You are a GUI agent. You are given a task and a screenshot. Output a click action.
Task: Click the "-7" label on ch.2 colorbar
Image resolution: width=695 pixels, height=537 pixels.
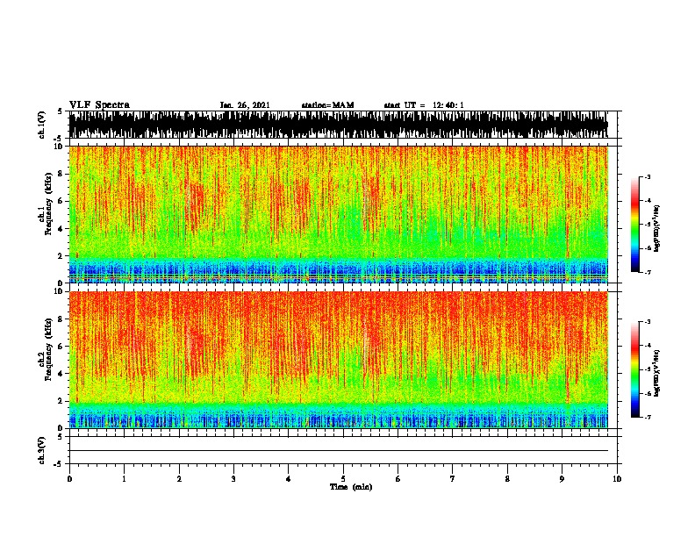click(647, 417)
